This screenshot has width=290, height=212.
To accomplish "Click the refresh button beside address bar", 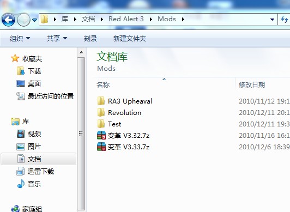I will [284, 19].
